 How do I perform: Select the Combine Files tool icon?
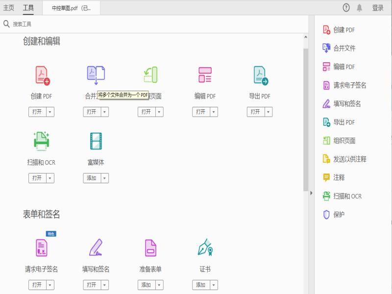click(96, 74)
